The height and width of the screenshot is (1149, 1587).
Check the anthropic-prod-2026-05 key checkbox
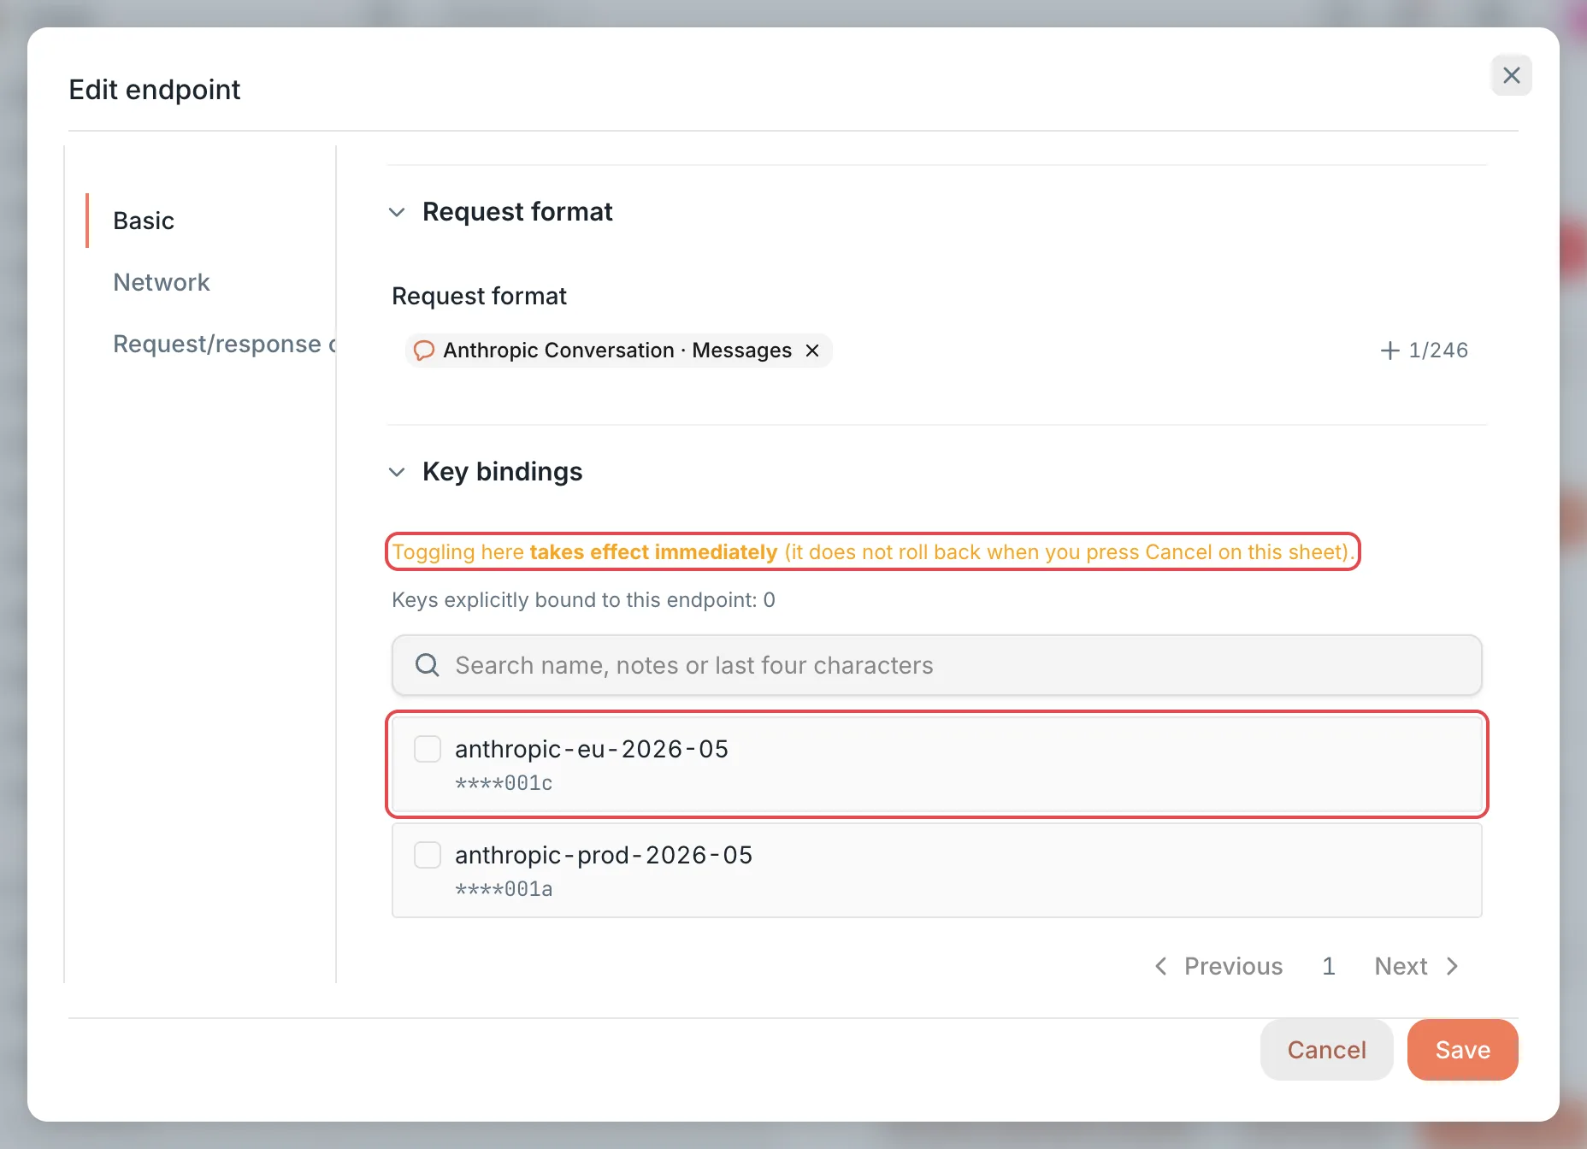tap(428, 855)
